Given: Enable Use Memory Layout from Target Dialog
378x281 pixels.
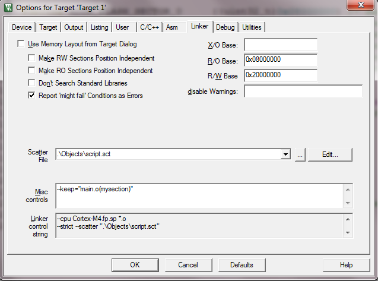Looking at the screenshot, I should point(21,44).
